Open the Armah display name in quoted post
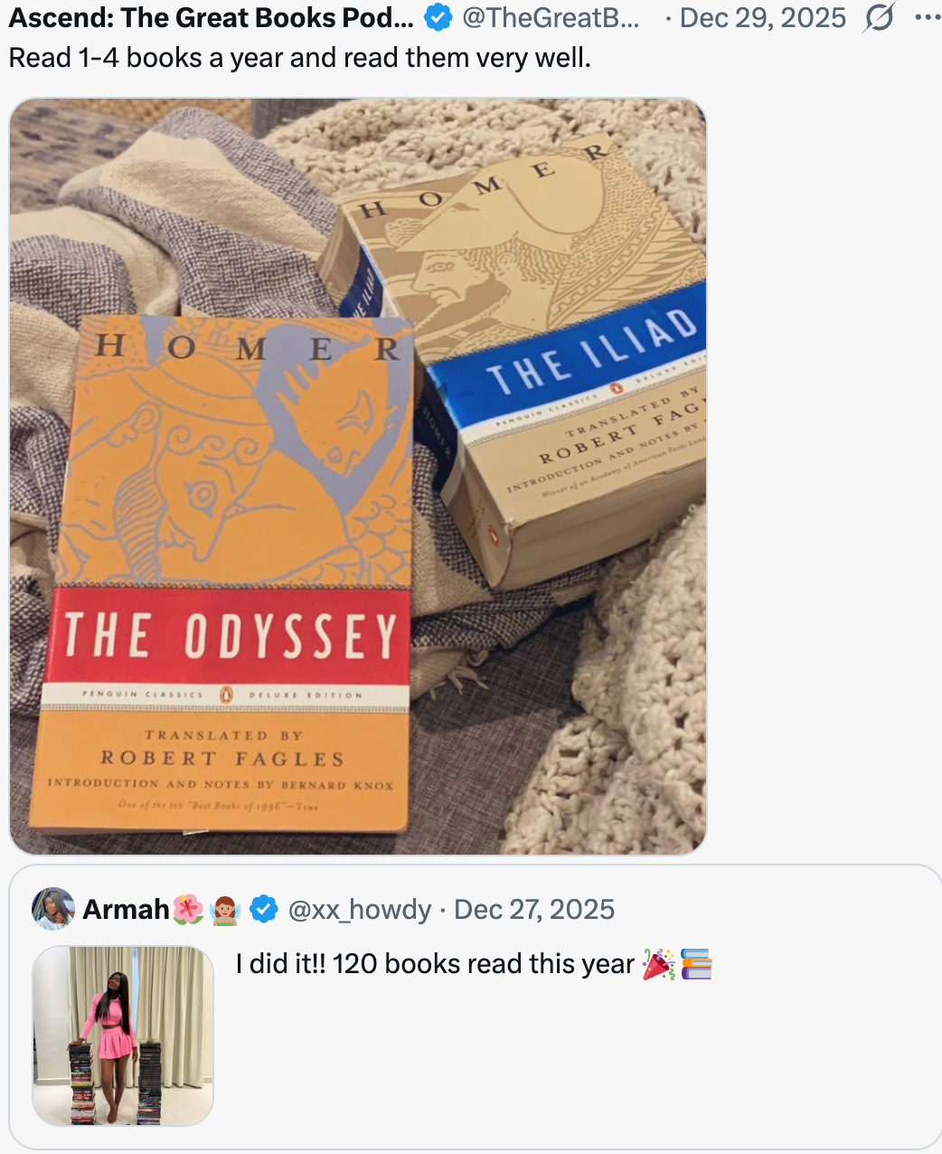This screenshot has height=1154, width=942. (126, 909)
